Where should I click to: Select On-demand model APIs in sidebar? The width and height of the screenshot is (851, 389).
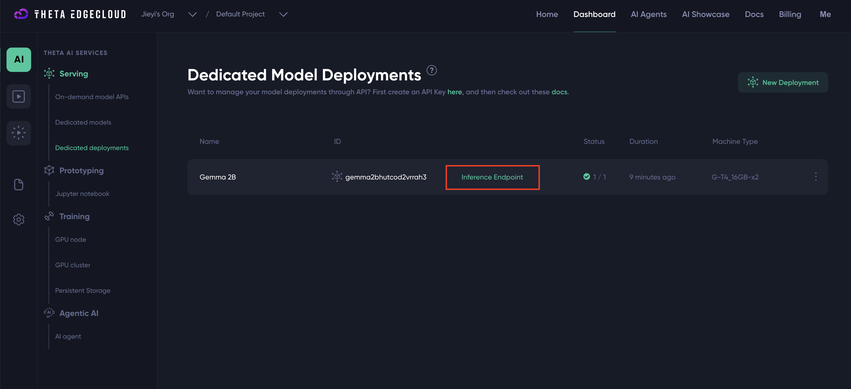click(92, 97)
